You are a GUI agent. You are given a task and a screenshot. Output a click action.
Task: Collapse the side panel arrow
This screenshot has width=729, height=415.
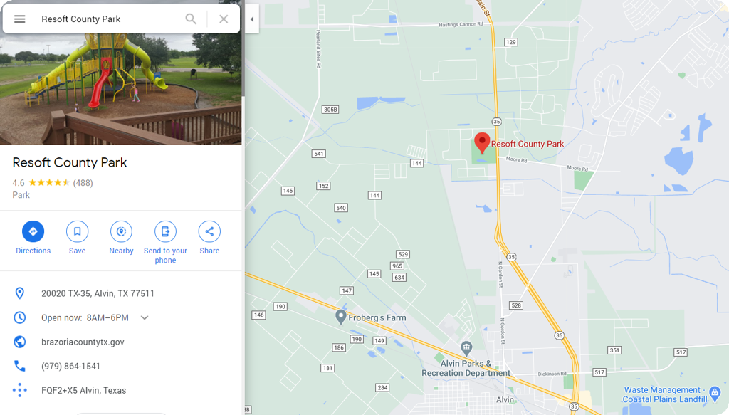252,19
